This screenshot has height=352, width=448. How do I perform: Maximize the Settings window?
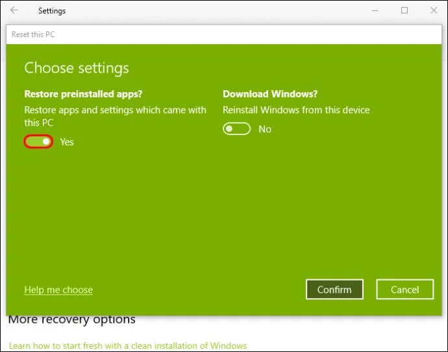[404, 10]
